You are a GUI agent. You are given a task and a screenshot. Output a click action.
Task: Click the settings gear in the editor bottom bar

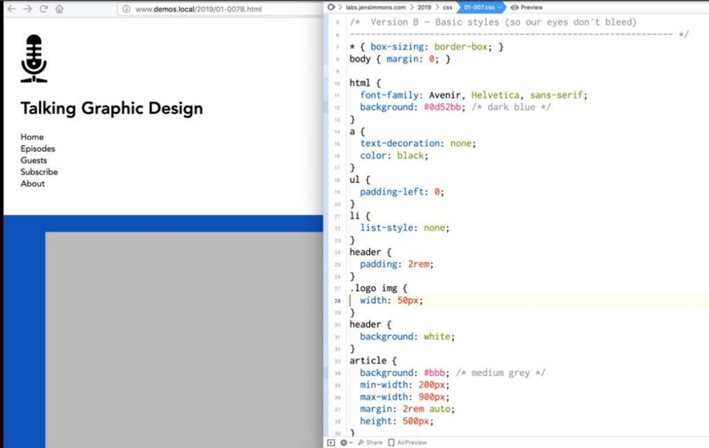pyautogui.click(x=343, y=442)
